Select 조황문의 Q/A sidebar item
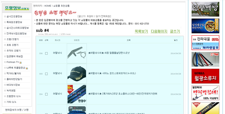Viewport: 225px width, 114px height. click(13, 96)
